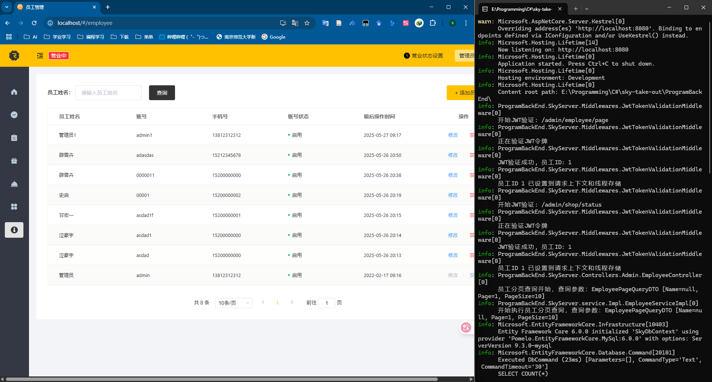
Task: Open the dish cloche sidebar icon
Action: (14, 184)
